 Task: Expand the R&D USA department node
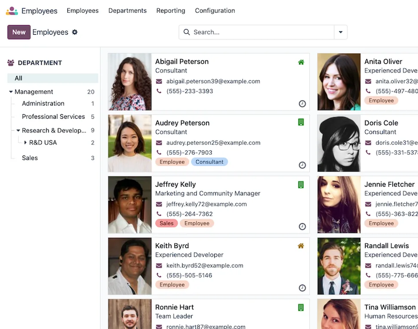pyautogui.click(x=25, y=143)
